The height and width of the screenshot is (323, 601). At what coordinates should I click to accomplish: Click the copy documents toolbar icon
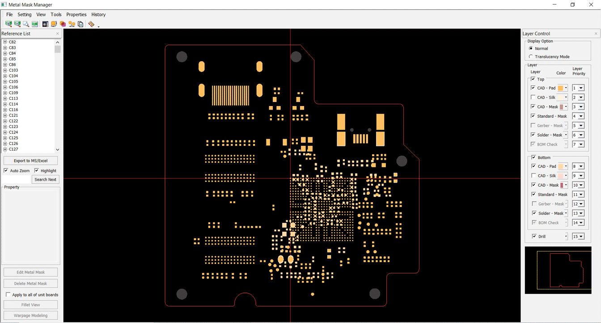tap(80, 24)
